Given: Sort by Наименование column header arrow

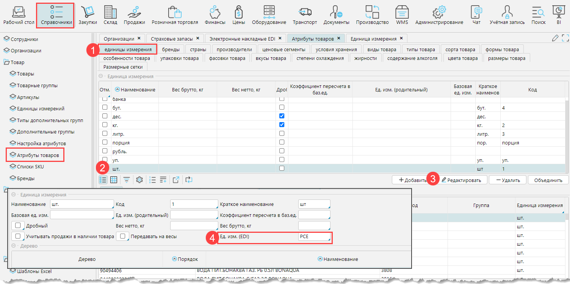Looking at the screenshot, I should 117,89.
